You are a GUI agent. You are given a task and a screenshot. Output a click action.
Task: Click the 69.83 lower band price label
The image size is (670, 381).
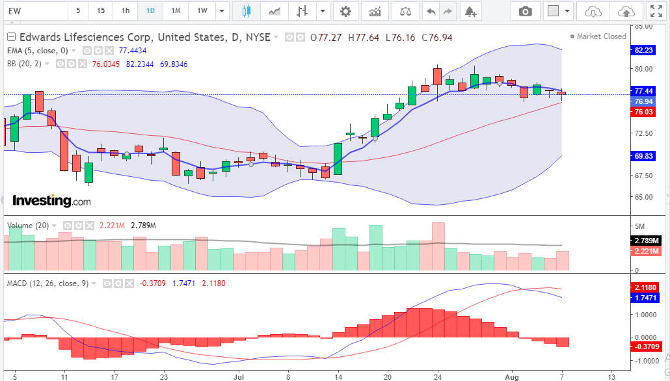point(643,156)
